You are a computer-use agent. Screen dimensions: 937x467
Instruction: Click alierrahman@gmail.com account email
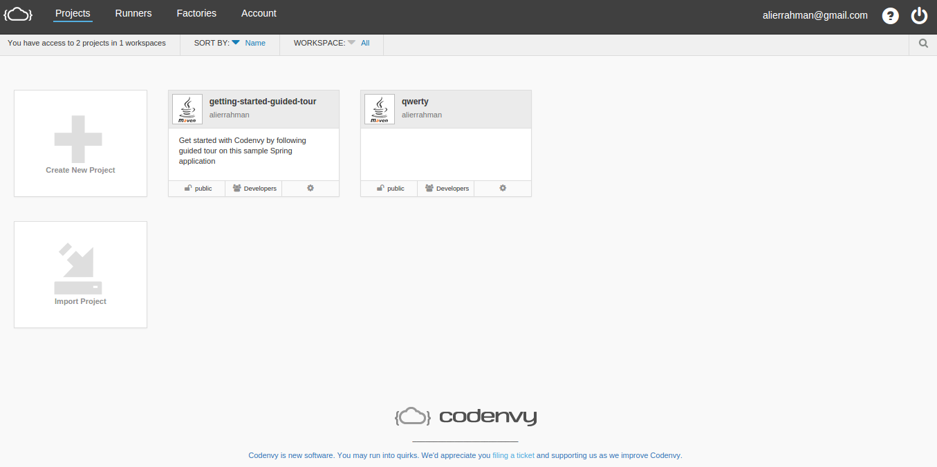(x=815, y=15)
